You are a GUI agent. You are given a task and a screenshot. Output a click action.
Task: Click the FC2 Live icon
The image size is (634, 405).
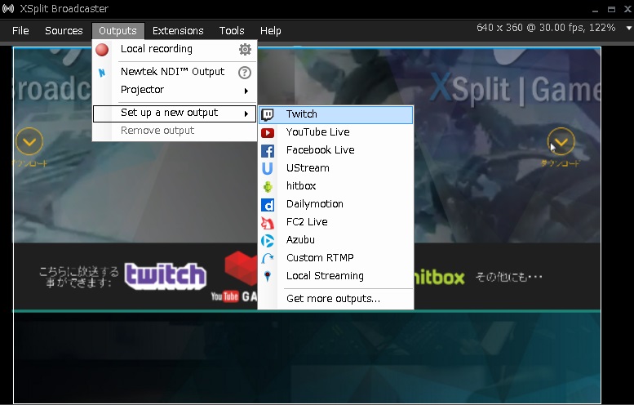click(x=268, y=223)
